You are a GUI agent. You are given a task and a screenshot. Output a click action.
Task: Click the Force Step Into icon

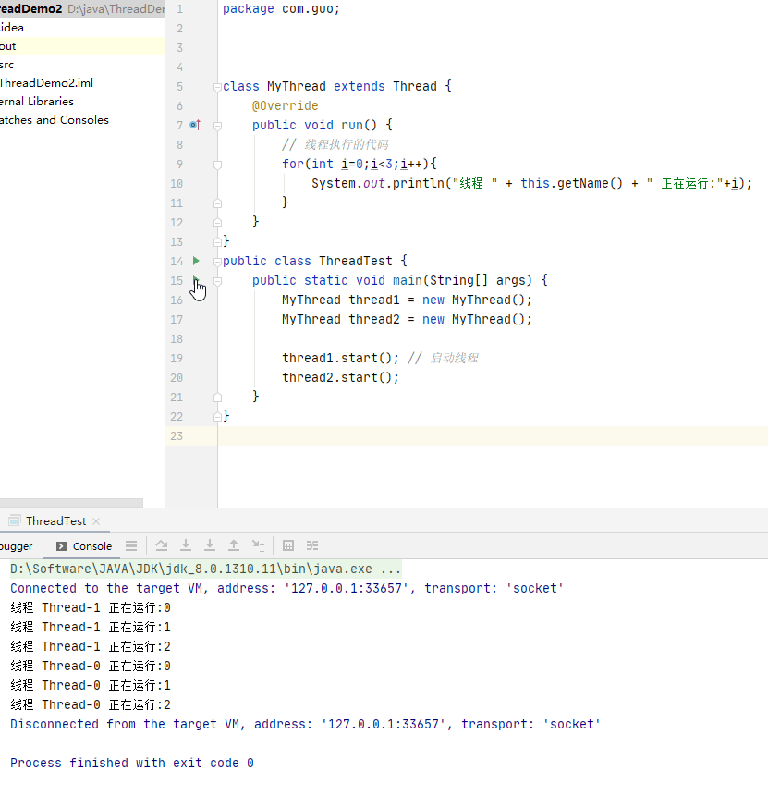tap(210, 546)
